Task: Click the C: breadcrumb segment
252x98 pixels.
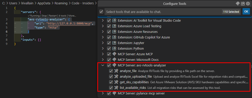Action: click(4, 3)
